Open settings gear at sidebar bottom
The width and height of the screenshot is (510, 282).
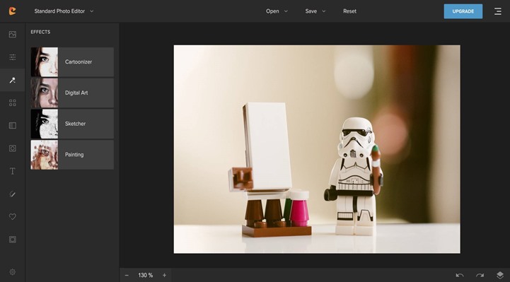(x=12, y=272)
